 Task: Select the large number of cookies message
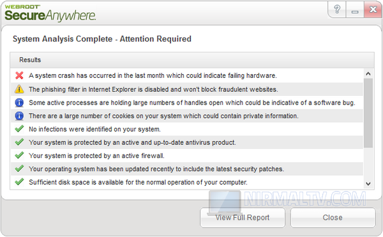(x=163, y=116)
